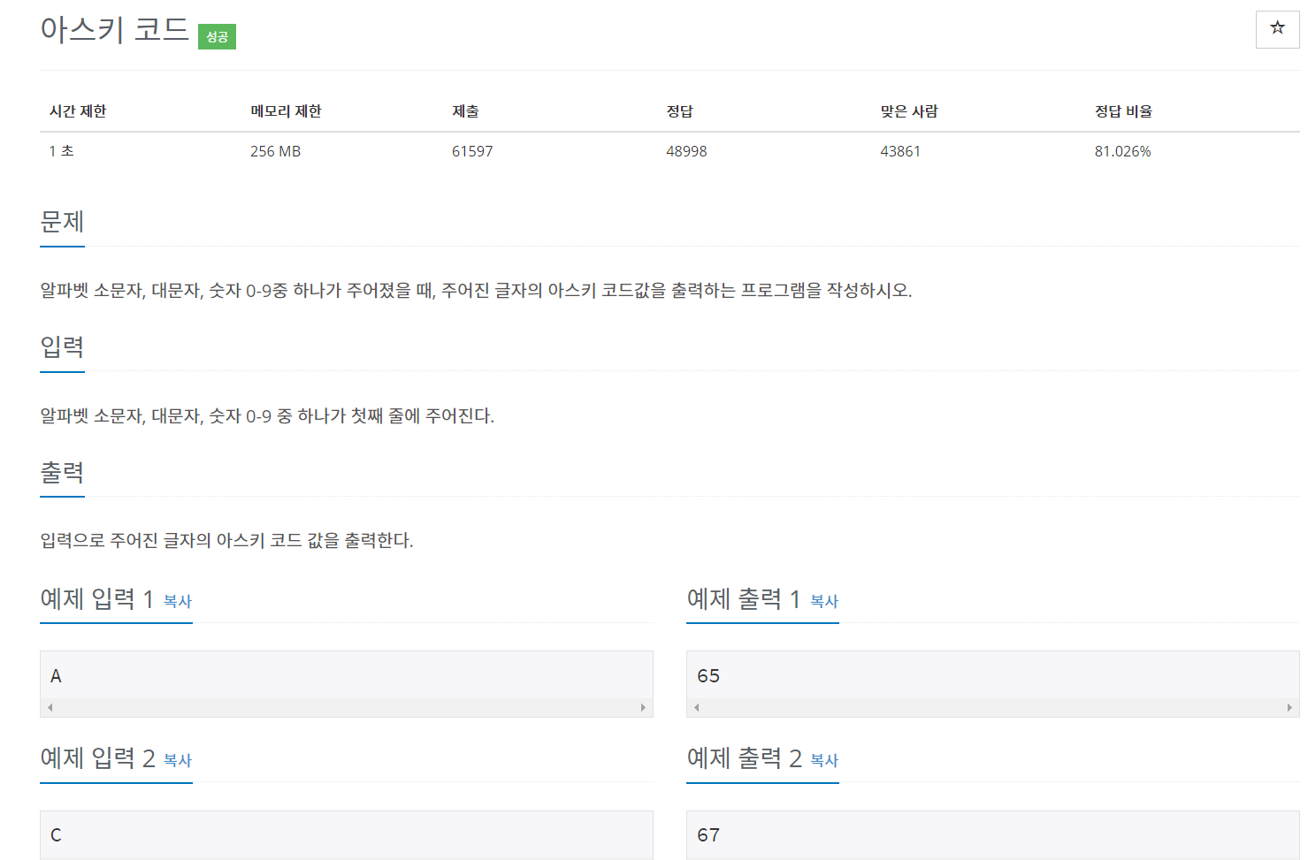The height and width of the screenshot is (860, 1308).
Task: Click the '예제 출력 1' heading
Action: tap(744, 599)
